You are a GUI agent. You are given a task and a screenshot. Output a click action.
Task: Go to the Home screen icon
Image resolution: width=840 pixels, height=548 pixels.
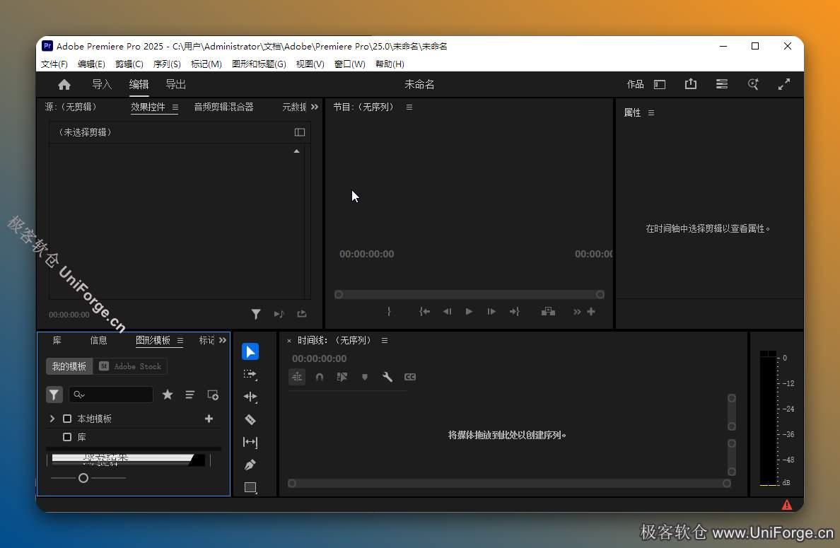64,85
